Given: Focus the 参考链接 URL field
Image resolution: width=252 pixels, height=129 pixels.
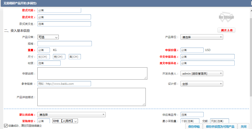Looking at the screenshot, I should 64,84.
